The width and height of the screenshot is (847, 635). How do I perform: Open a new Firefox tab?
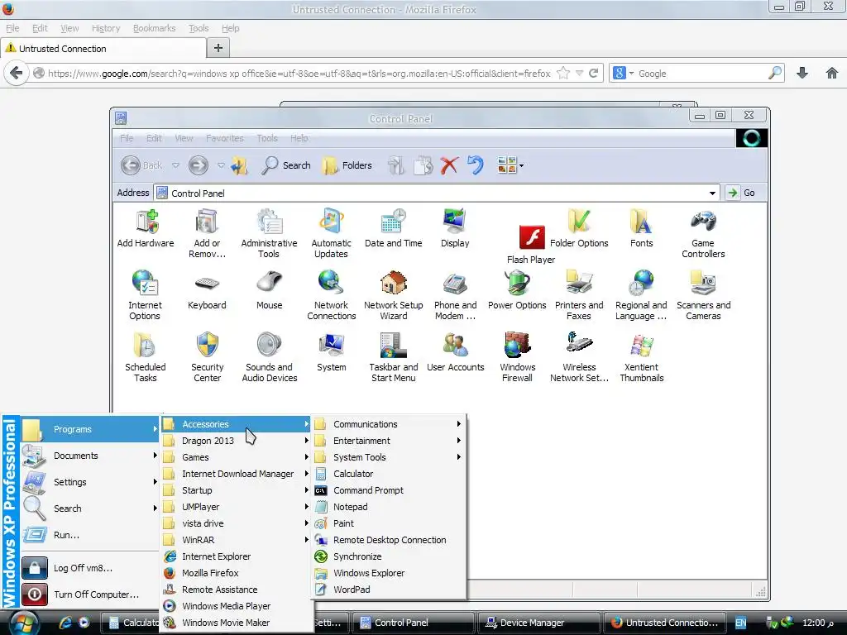pyautogui.click(x=218, y=48)
